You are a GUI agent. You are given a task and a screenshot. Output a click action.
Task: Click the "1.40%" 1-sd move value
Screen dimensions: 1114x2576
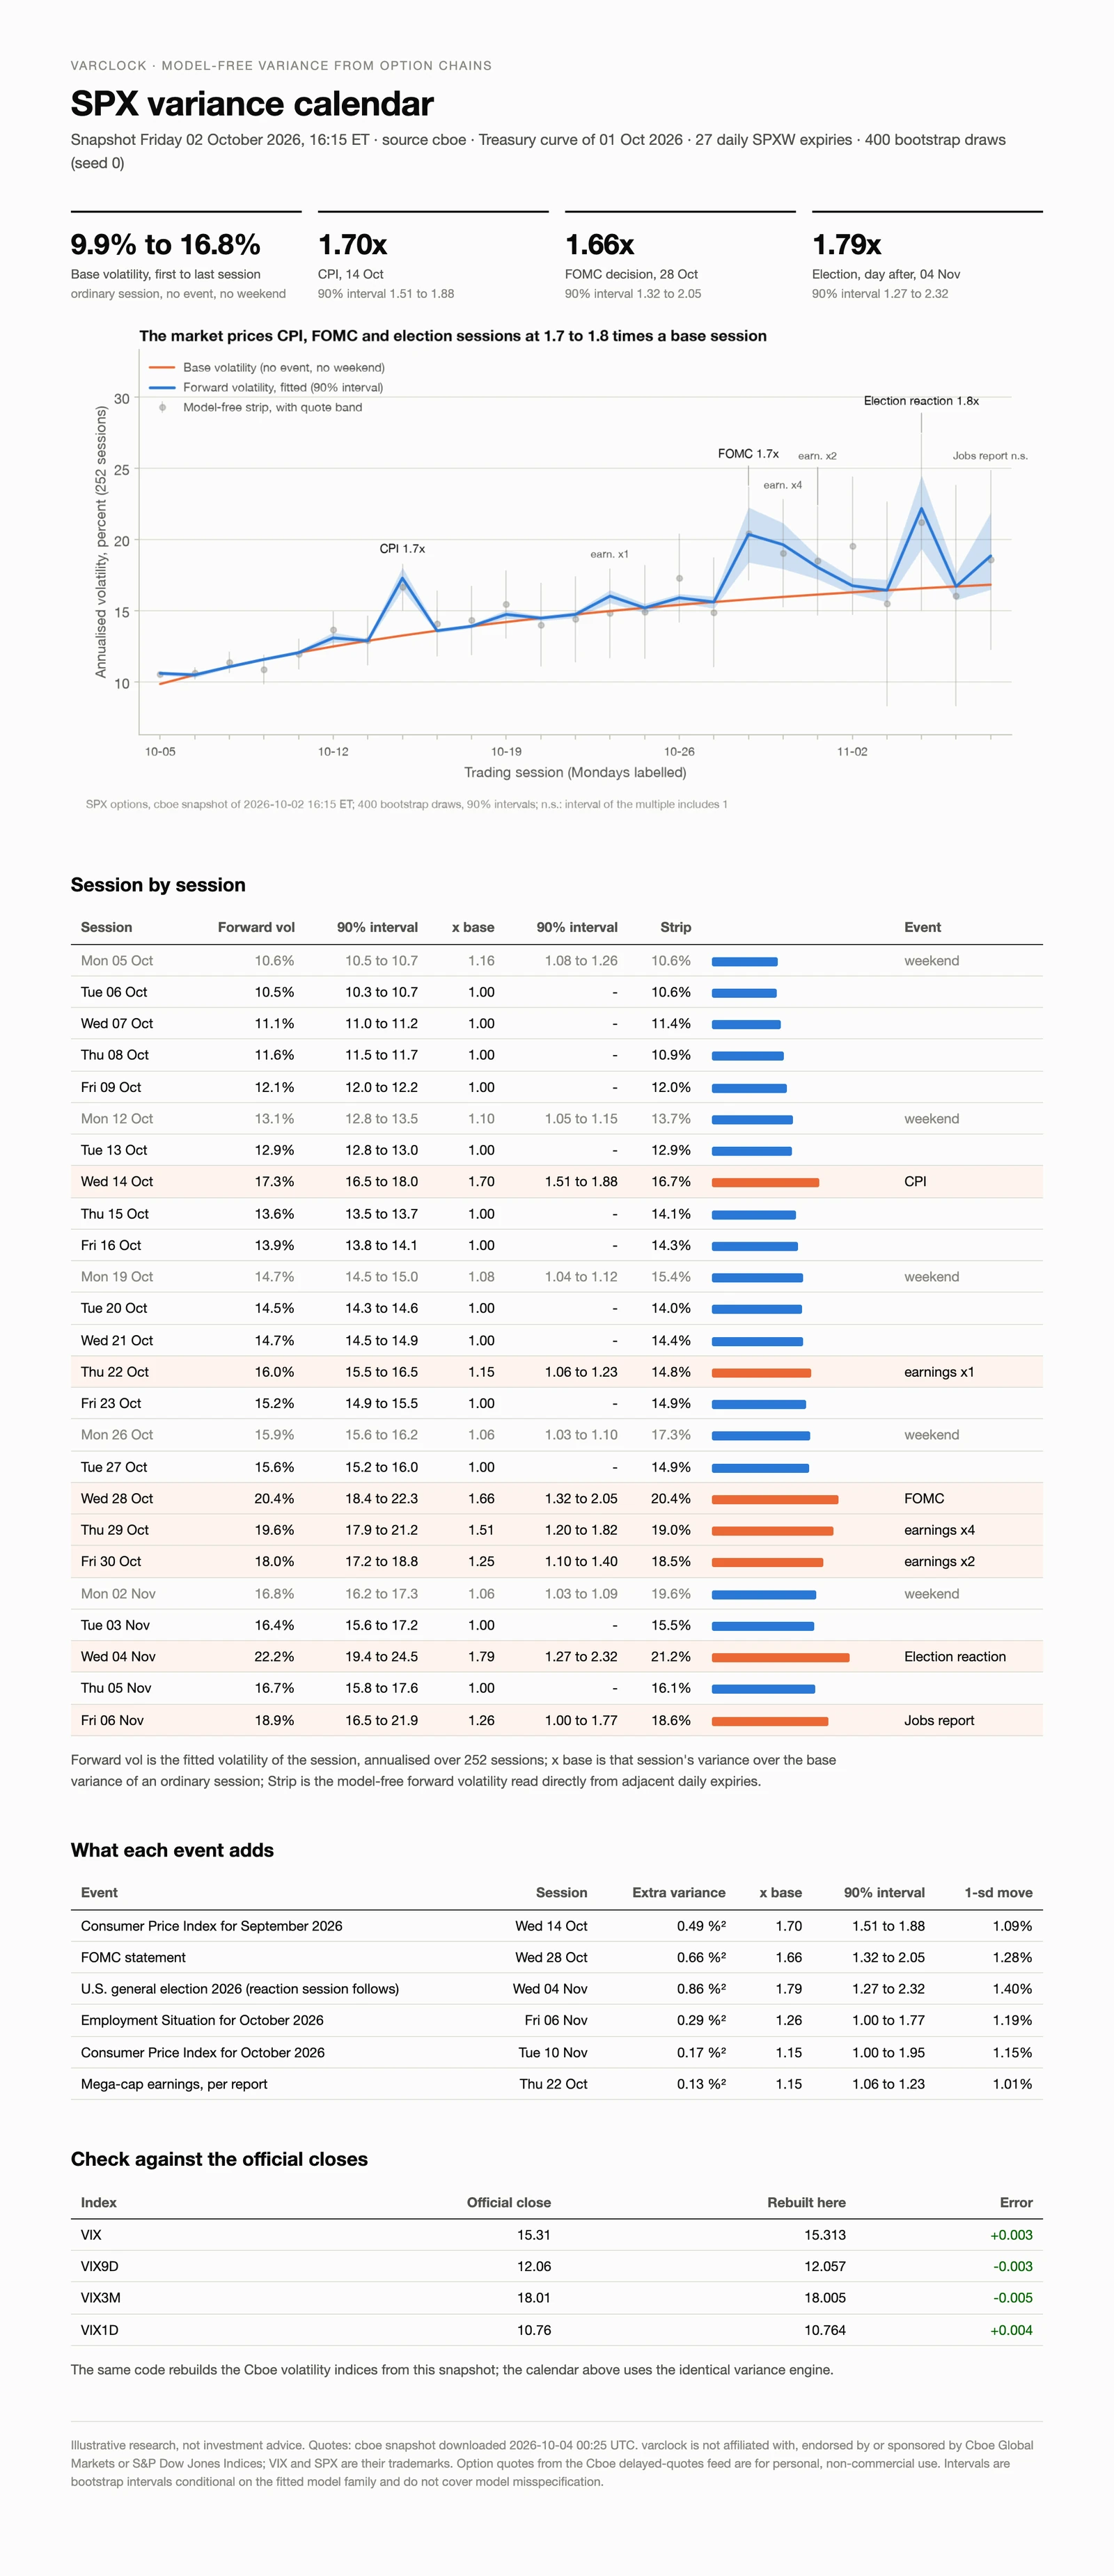point(1012,1989)
